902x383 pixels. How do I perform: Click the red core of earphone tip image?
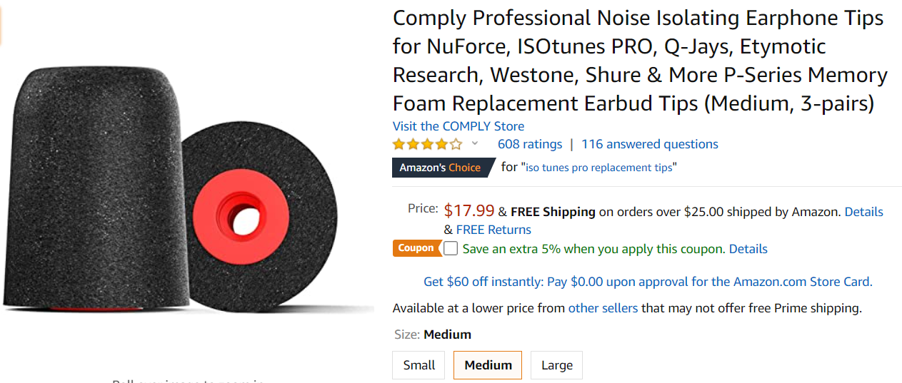point(241,214)
